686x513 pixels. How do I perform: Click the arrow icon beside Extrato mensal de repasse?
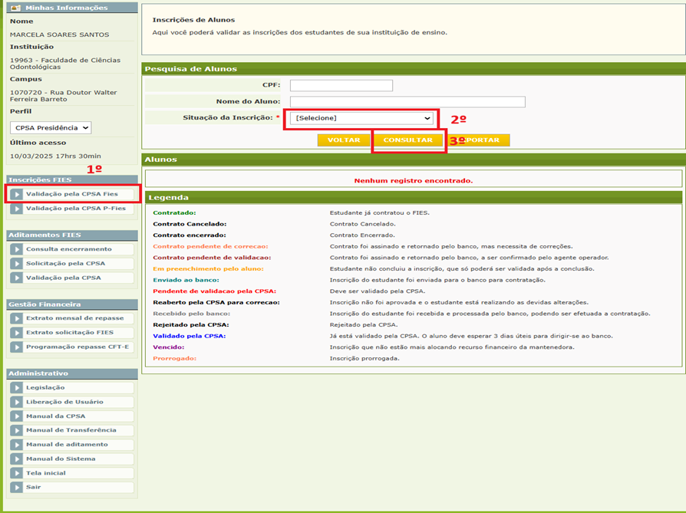tap(17, 318)
